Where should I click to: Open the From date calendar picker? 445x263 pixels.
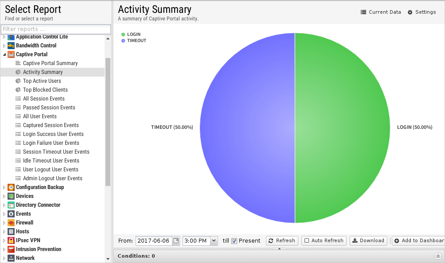click(176, 240)
